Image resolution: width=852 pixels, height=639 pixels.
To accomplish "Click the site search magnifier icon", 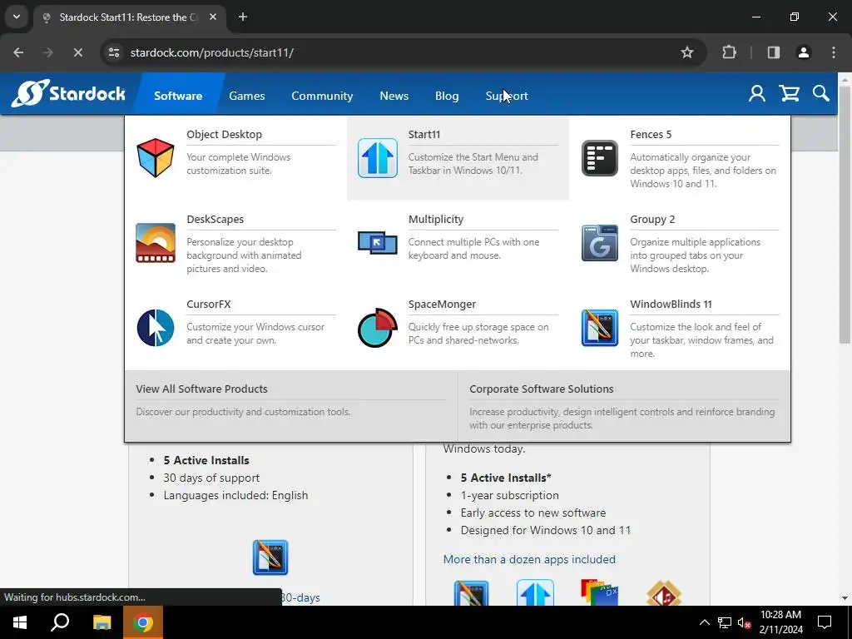I will click(x=821, y=93).
